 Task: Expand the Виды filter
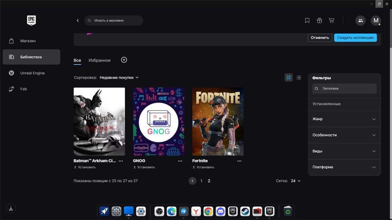(344, 151)
